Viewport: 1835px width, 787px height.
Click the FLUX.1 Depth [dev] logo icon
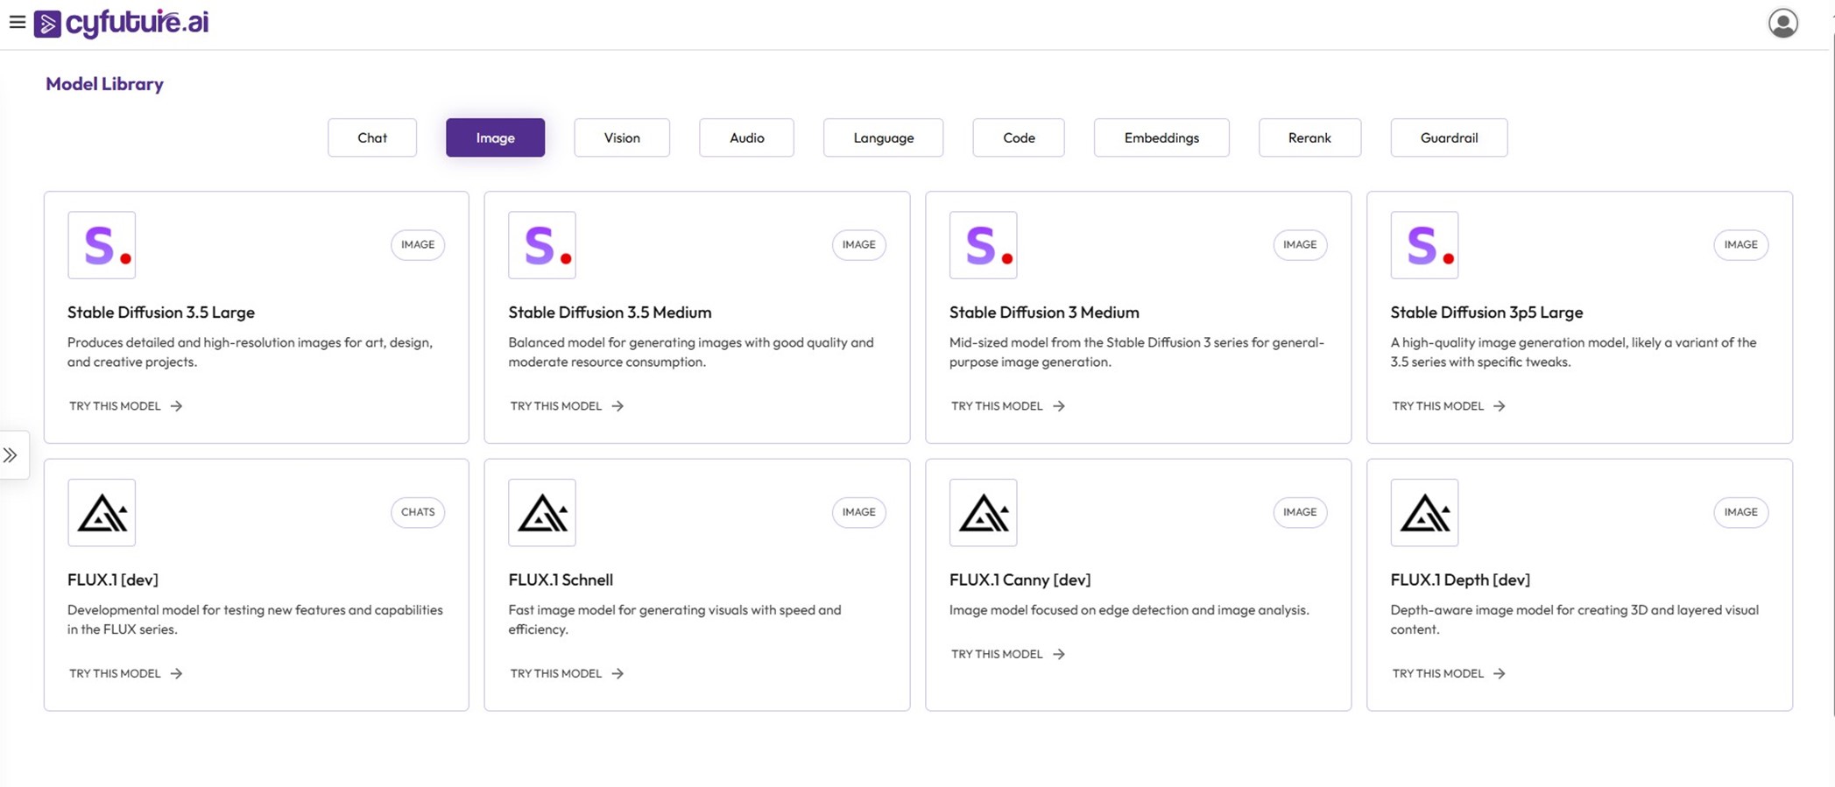tap(1424, 513)
